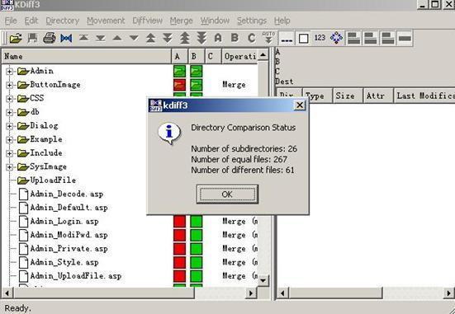455x314 pixels.
Task: Click the red A status square for Admin_Login.asp
Action: point(179,222)
